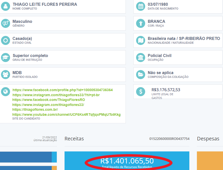Open the YouTube channel link
223x170 pixels.
pyautogui.click(x=67, y=115)
